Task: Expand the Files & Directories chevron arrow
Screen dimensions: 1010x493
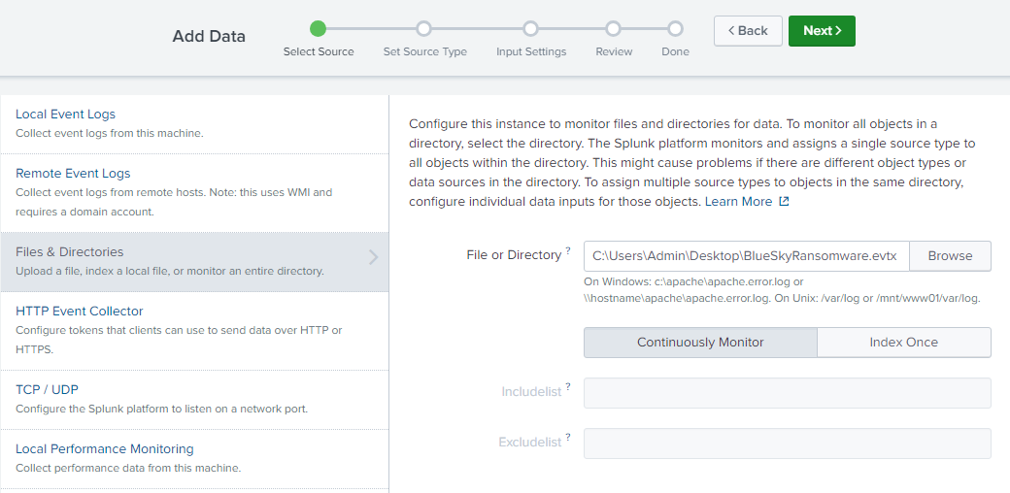Action: 374,257
